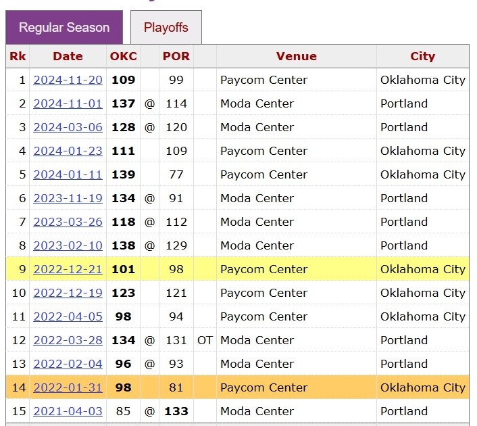Sort by the POR score column header

(176, 56)
